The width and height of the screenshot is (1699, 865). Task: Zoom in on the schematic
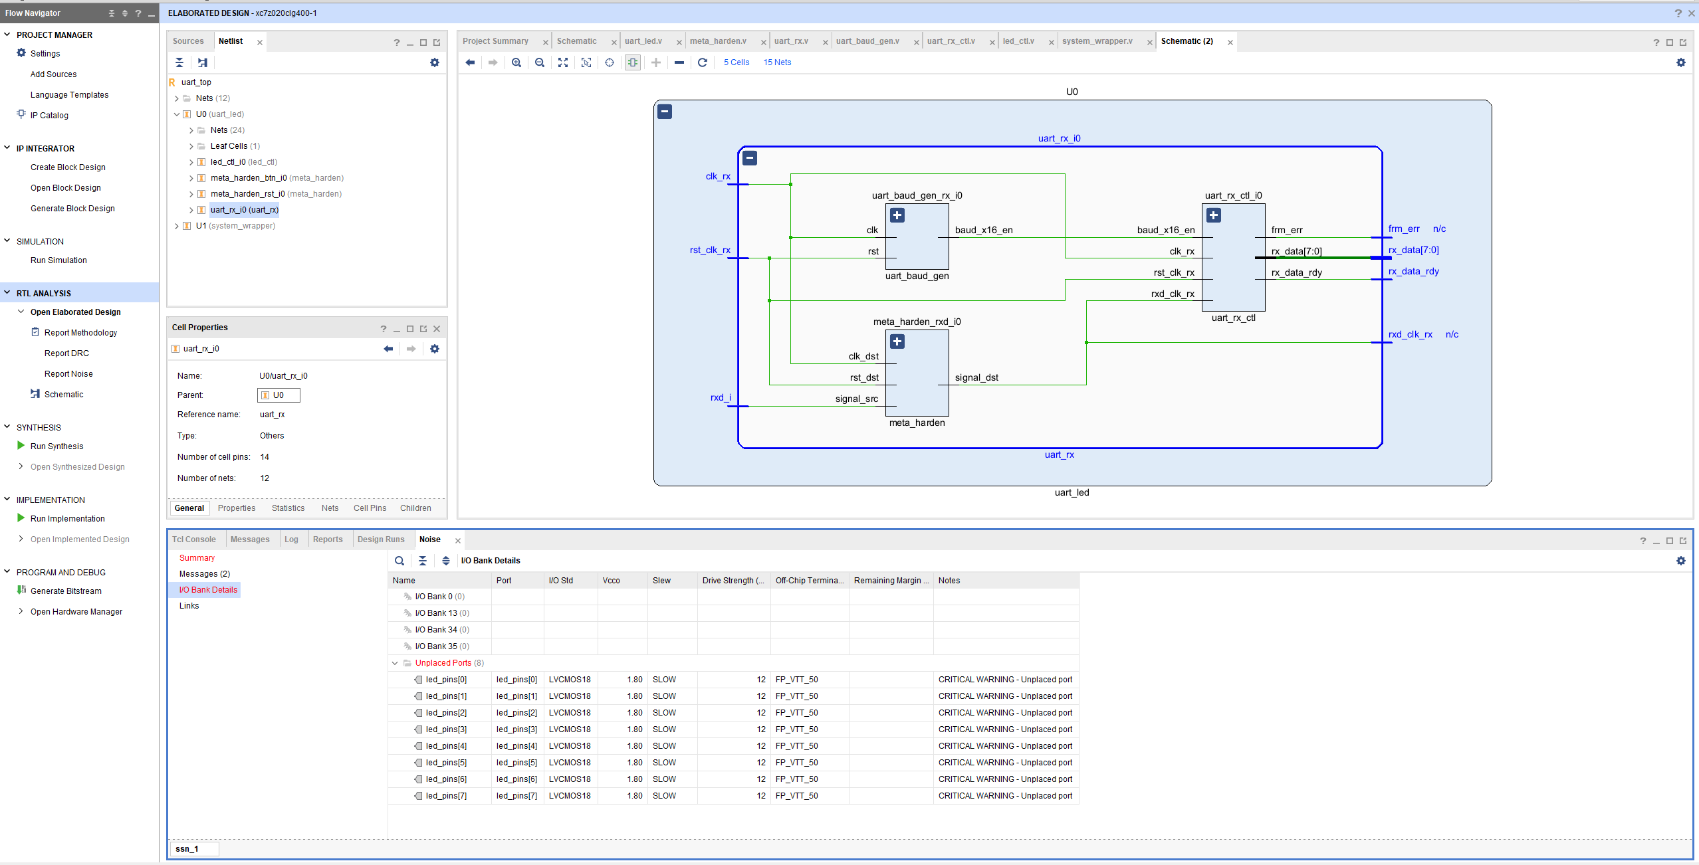point(516,62)
